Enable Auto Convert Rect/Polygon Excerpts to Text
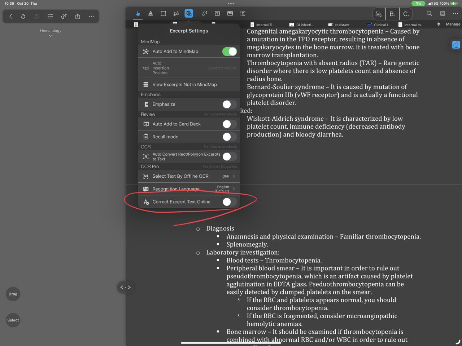This screenshot has height=346, width=462. click(230, 156)
